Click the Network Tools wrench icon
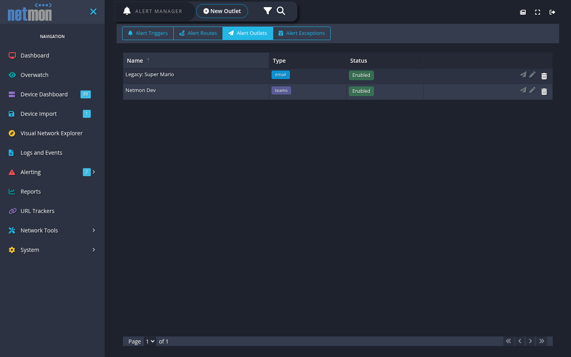The height and width of the screenshot is (357, 571). [12, 230]
